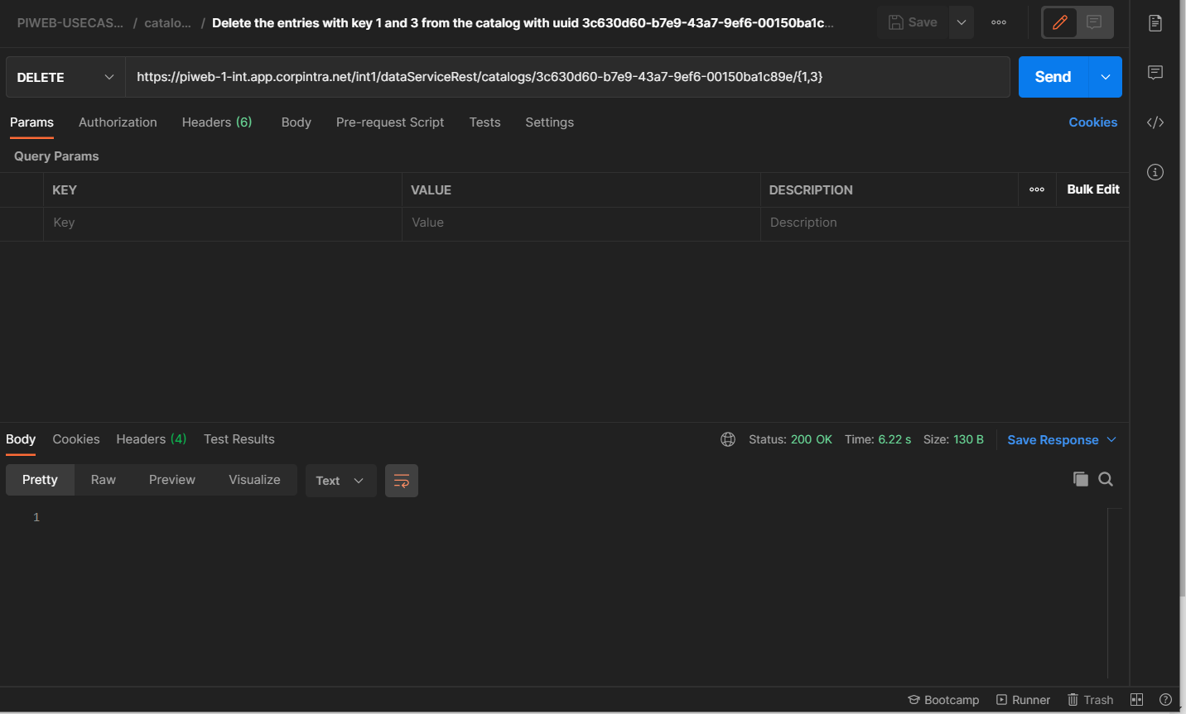The image size is (1186, 714).
Task: Switch to comment mode toggle
Action: coord(1094,22)
